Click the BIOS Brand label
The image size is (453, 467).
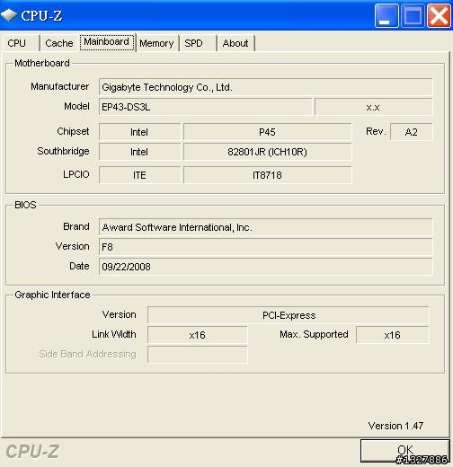[76, 226]
